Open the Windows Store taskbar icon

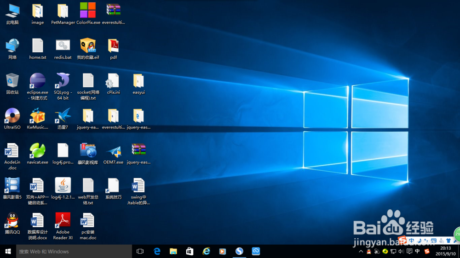click(x=190, y=251)
